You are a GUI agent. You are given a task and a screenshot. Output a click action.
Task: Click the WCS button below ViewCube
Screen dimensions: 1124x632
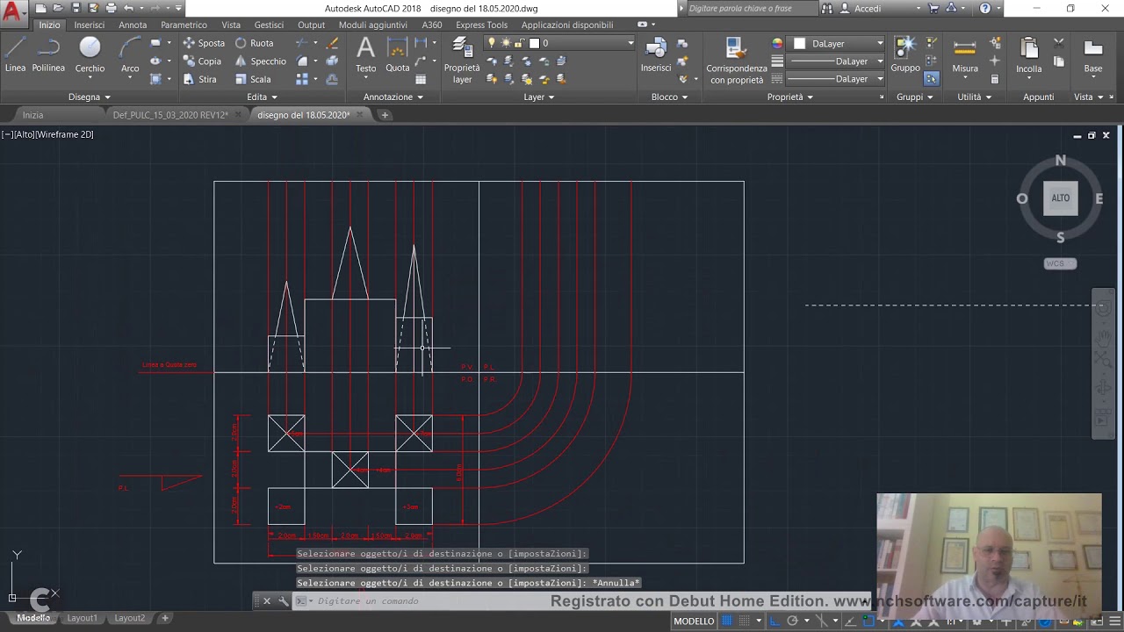(x=1060, y=263)
